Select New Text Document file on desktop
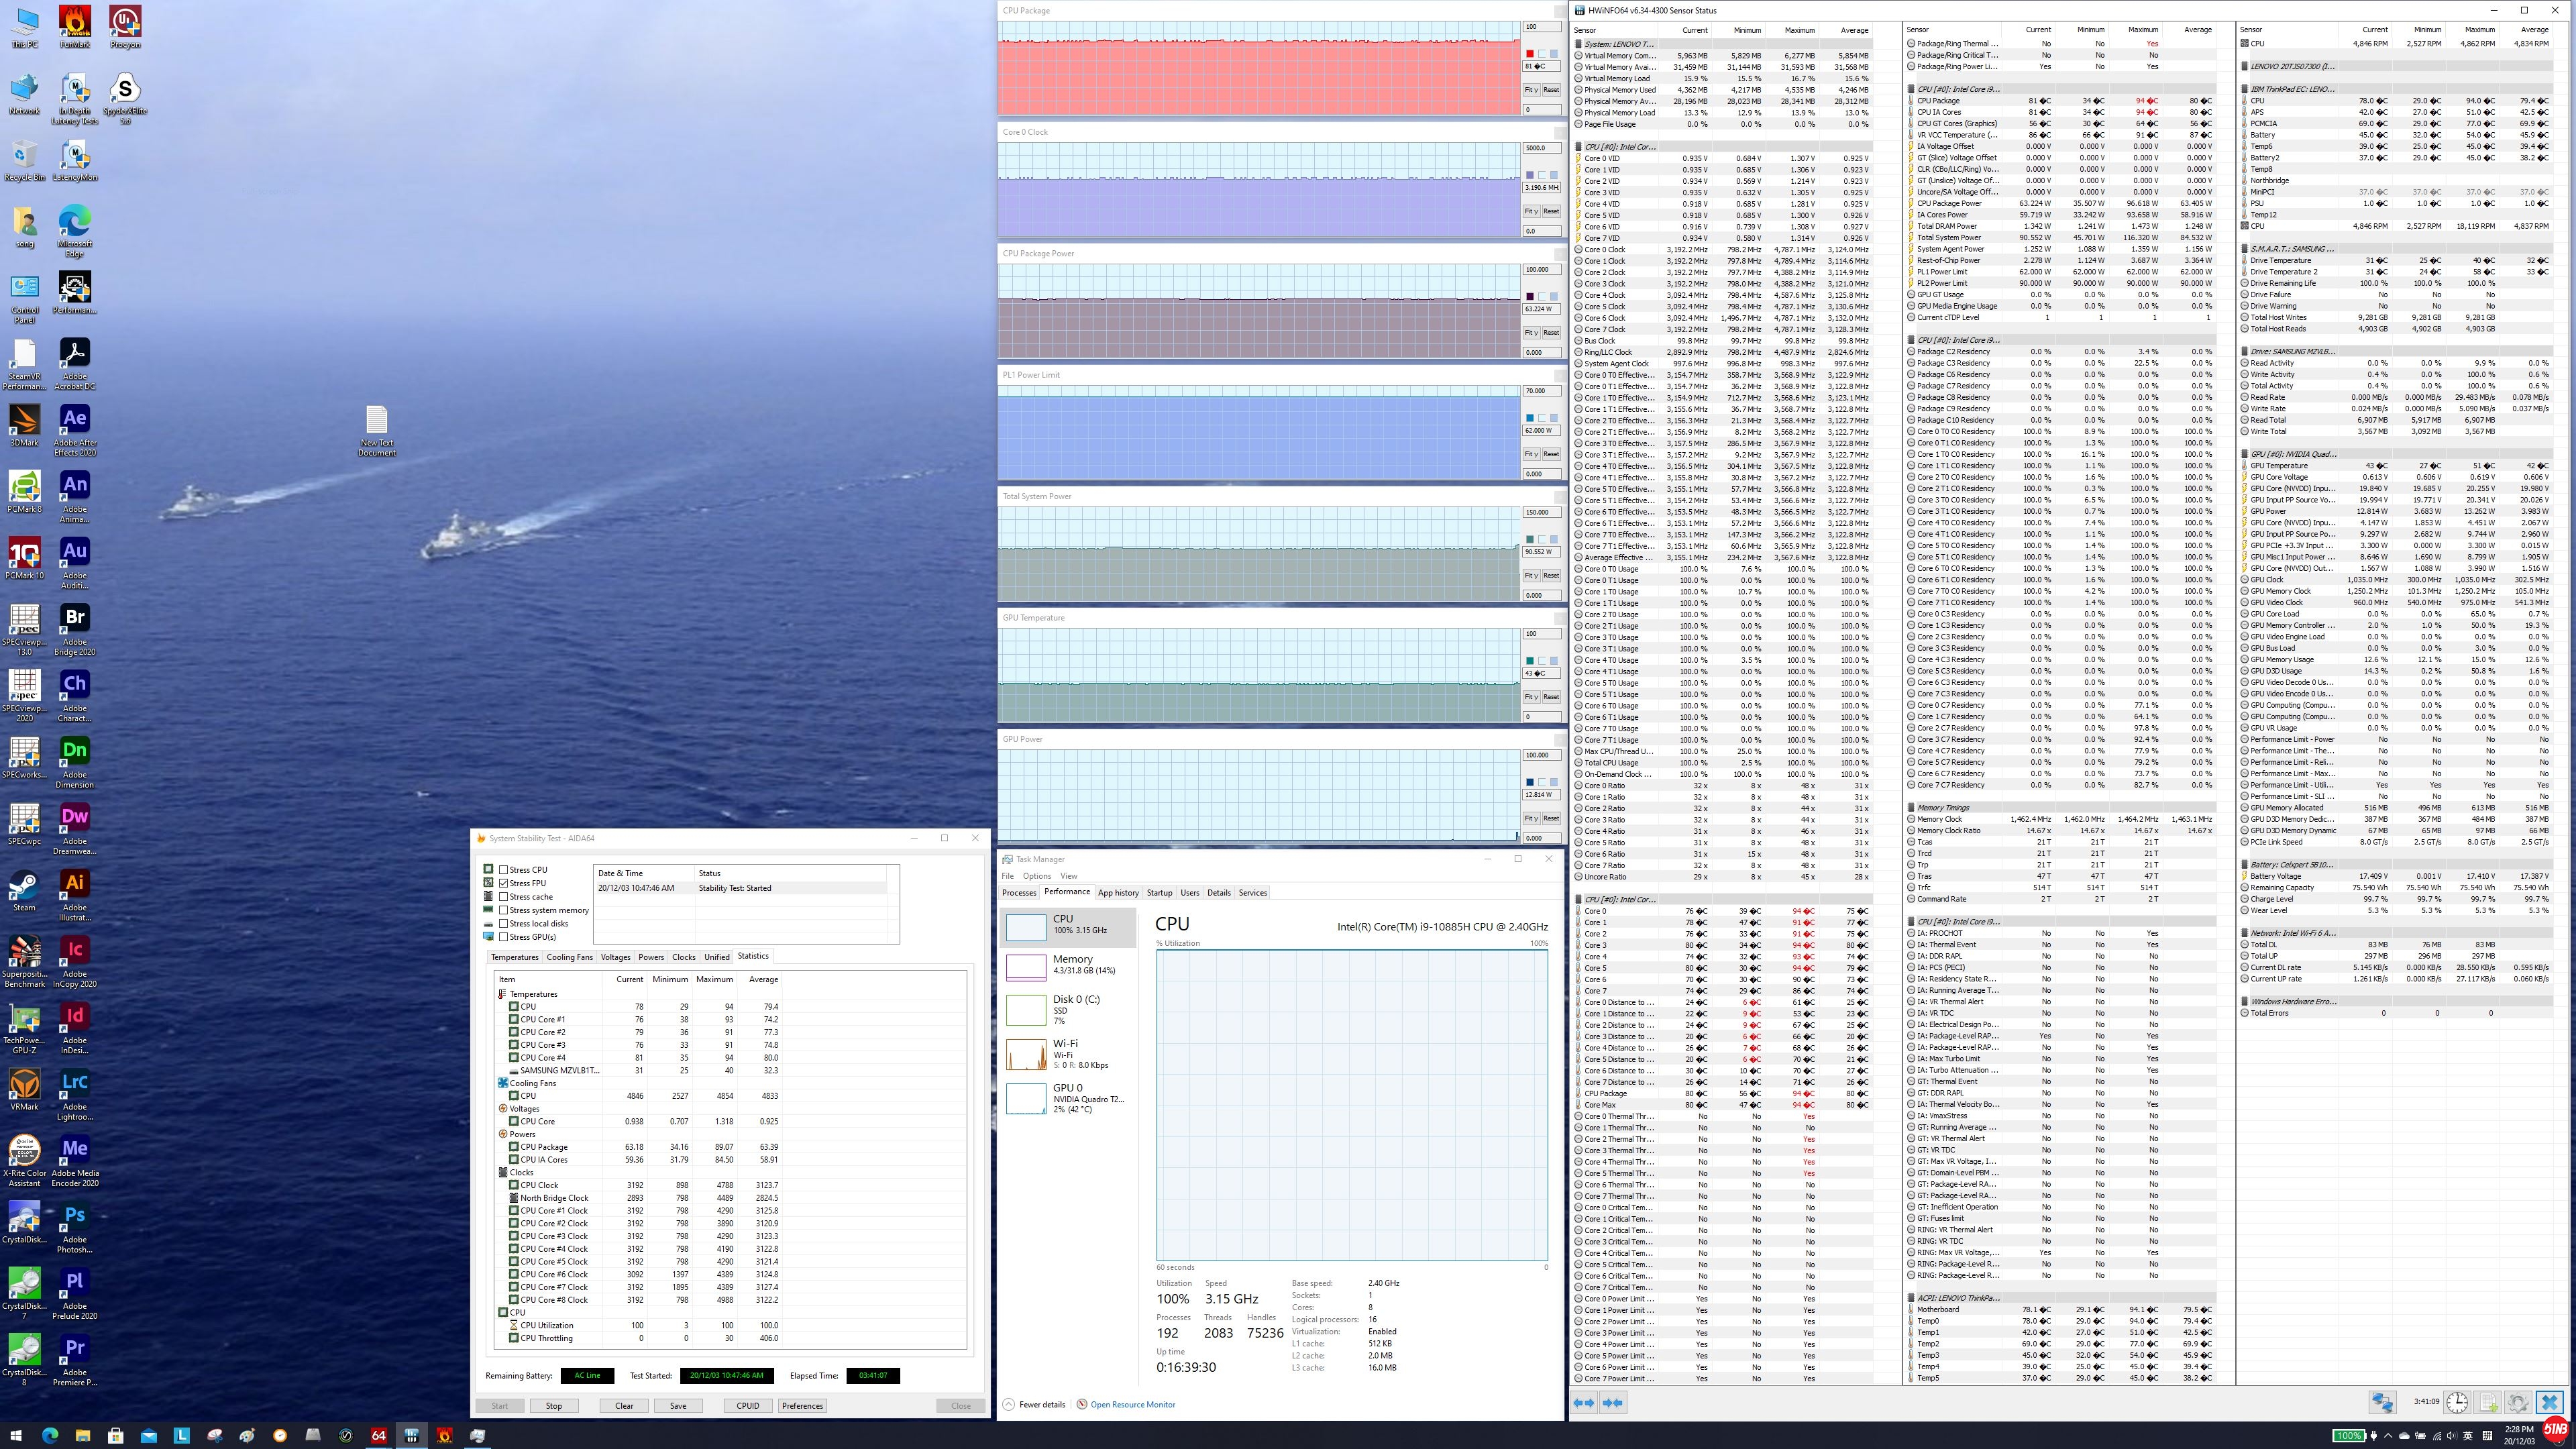Screen dimensions: 2576x1449 pyautogui.click(x=377, y=430)
